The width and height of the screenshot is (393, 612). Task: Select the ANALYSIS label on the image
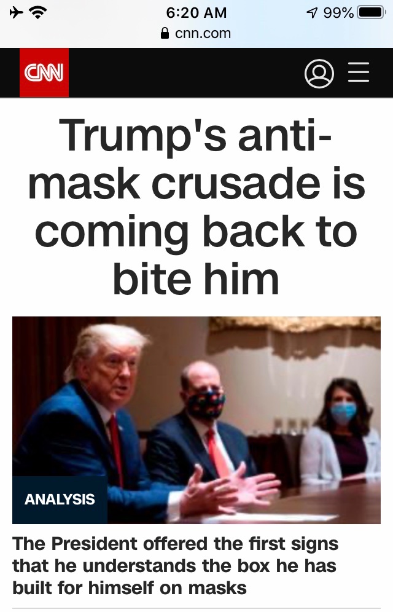[60, 500]
